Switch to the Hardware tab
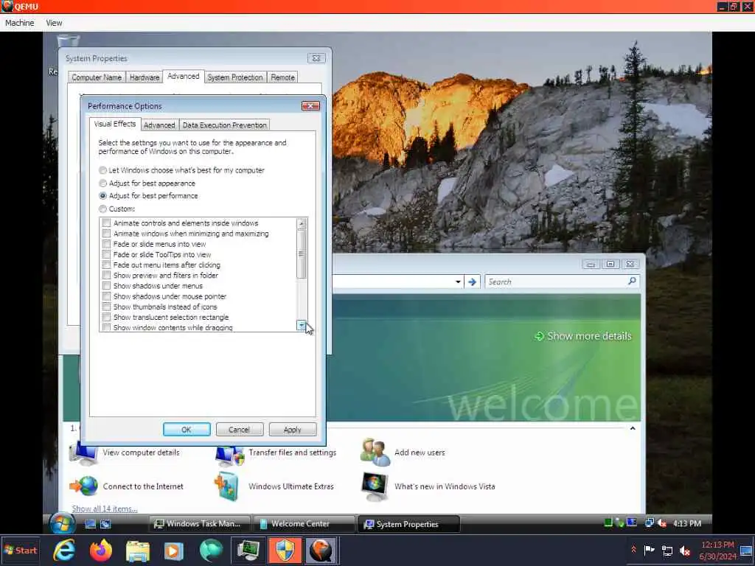Screen dimensions: 755x566 pyautogui.click(x=145, y=77)
